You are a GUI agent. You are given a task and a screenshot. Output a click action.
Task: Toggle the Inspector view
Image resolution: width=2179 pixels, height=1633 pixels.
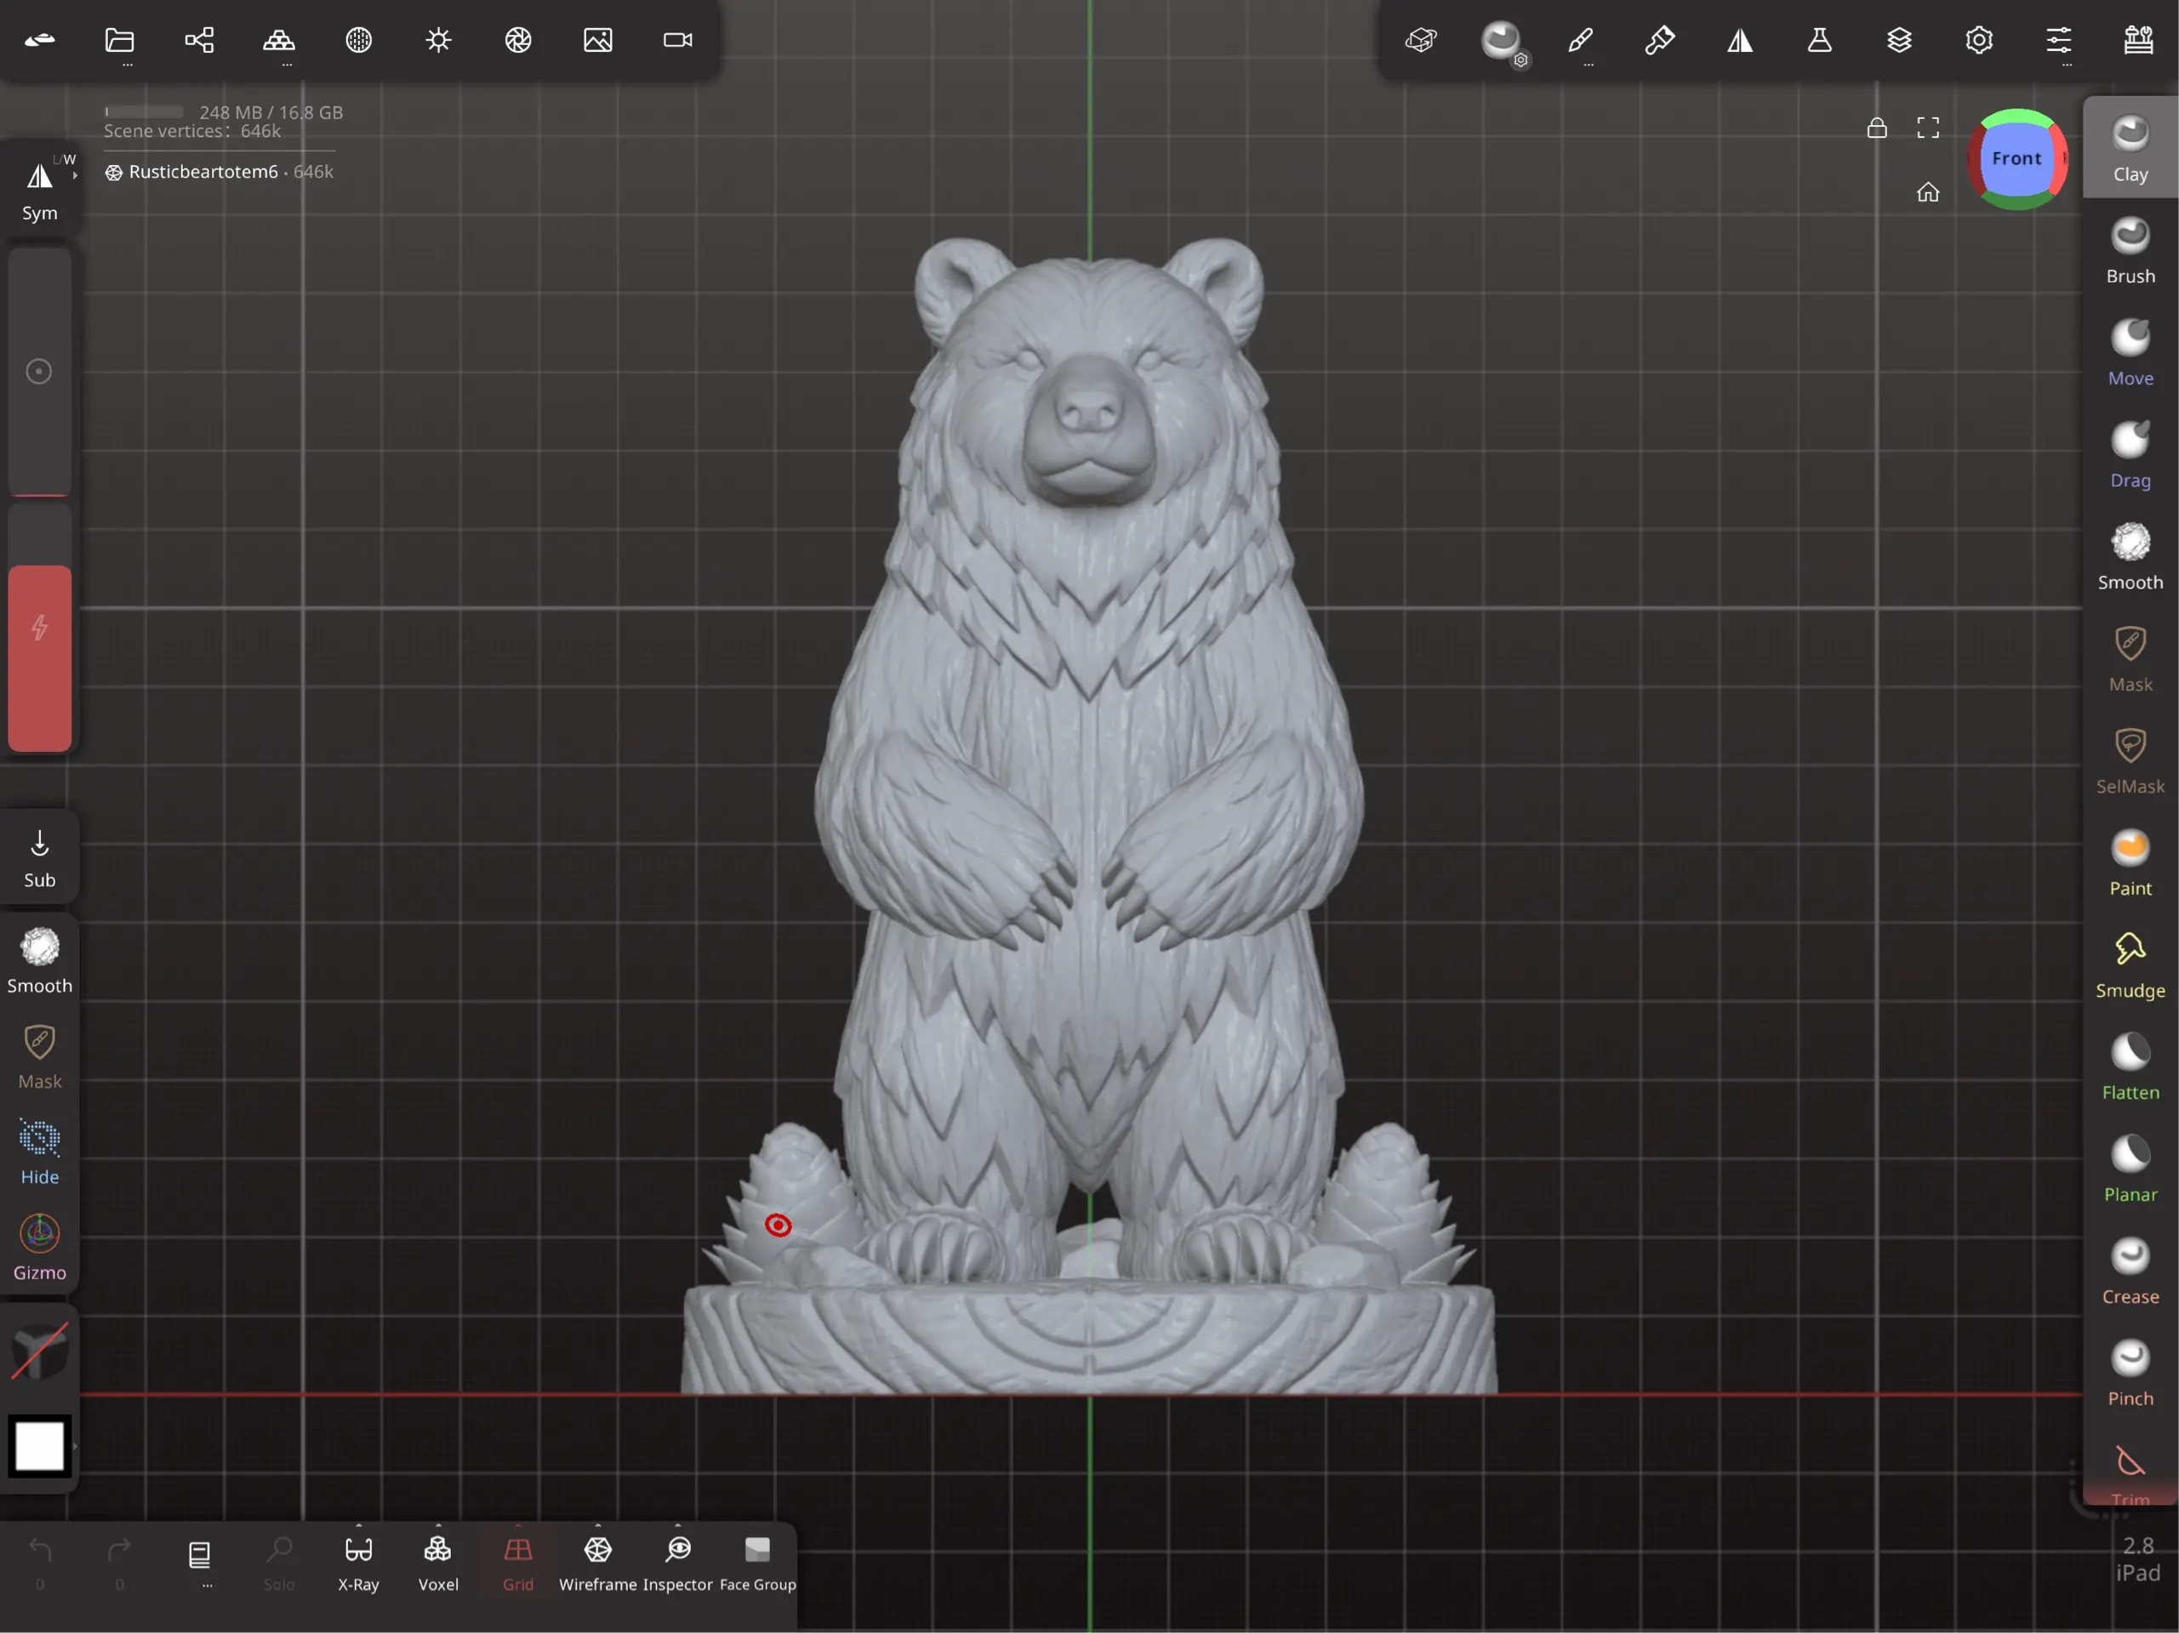coord(678,1562)
